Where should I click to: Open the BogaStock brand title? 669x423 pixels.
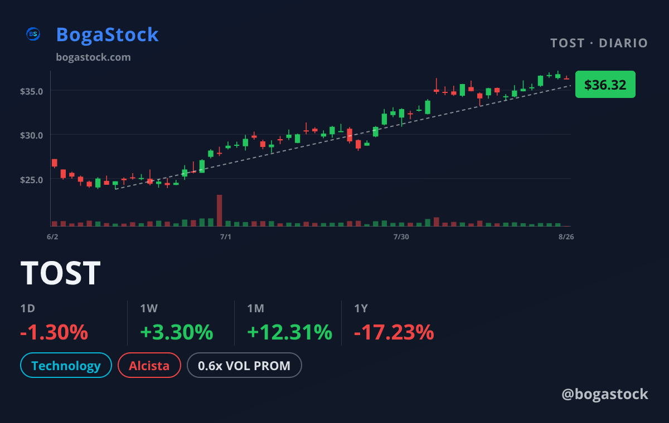[x=108, y=35]
